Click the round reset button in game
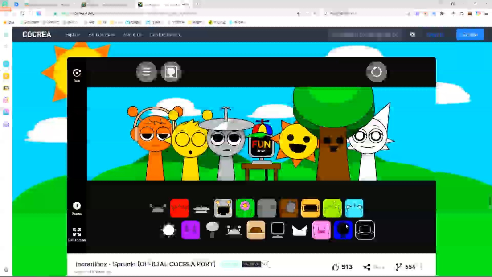Viewport: 492px width, 277px height. pos(376,72)
